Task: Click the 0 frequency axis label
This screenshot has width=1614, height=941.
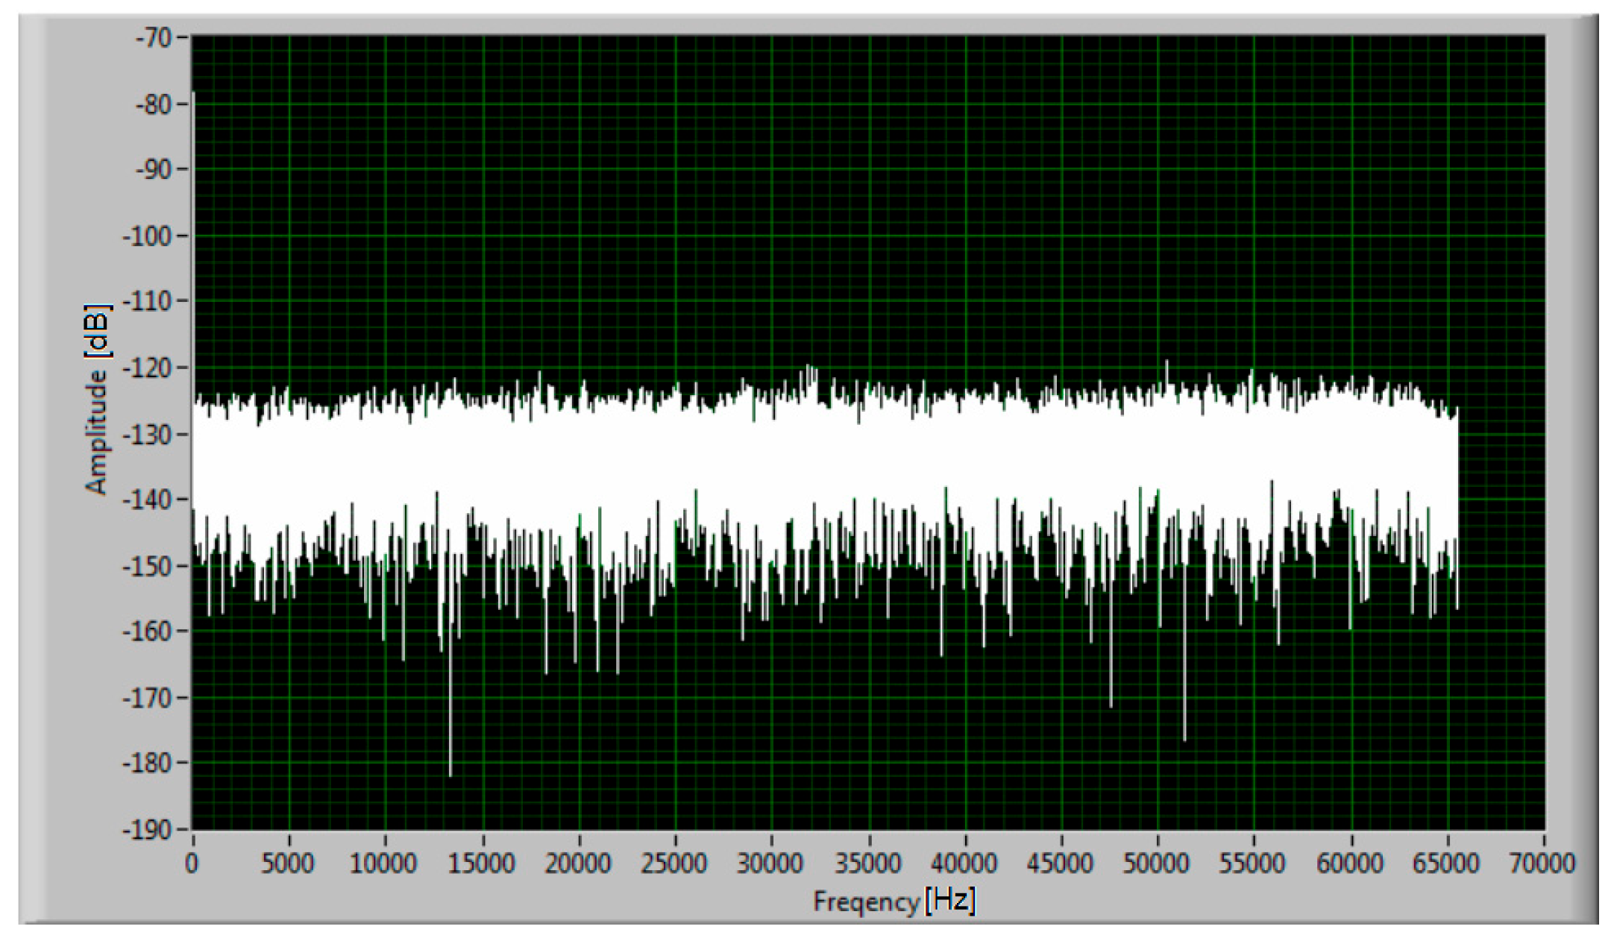Action: [192, 863]
